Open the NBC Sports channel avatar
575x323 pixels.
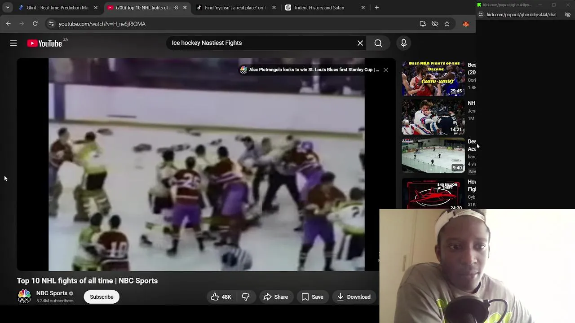click(24, 297)
